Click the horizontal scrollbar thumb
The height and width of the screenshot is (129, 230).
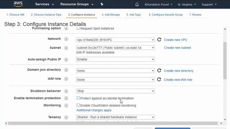[x=113, y=123]
